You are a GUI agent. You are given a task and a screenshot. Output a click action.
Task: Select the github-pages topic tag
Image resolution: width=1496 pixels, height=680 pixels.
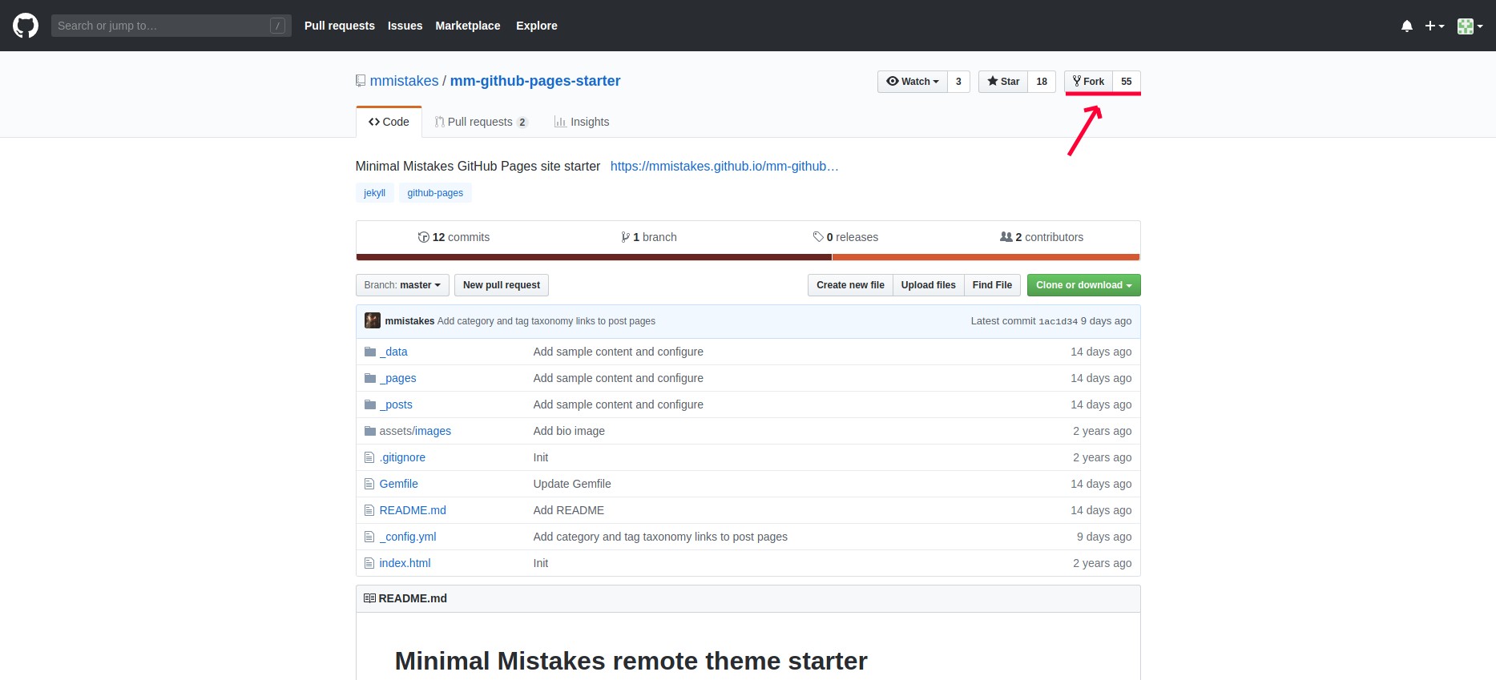pos(435,193)
